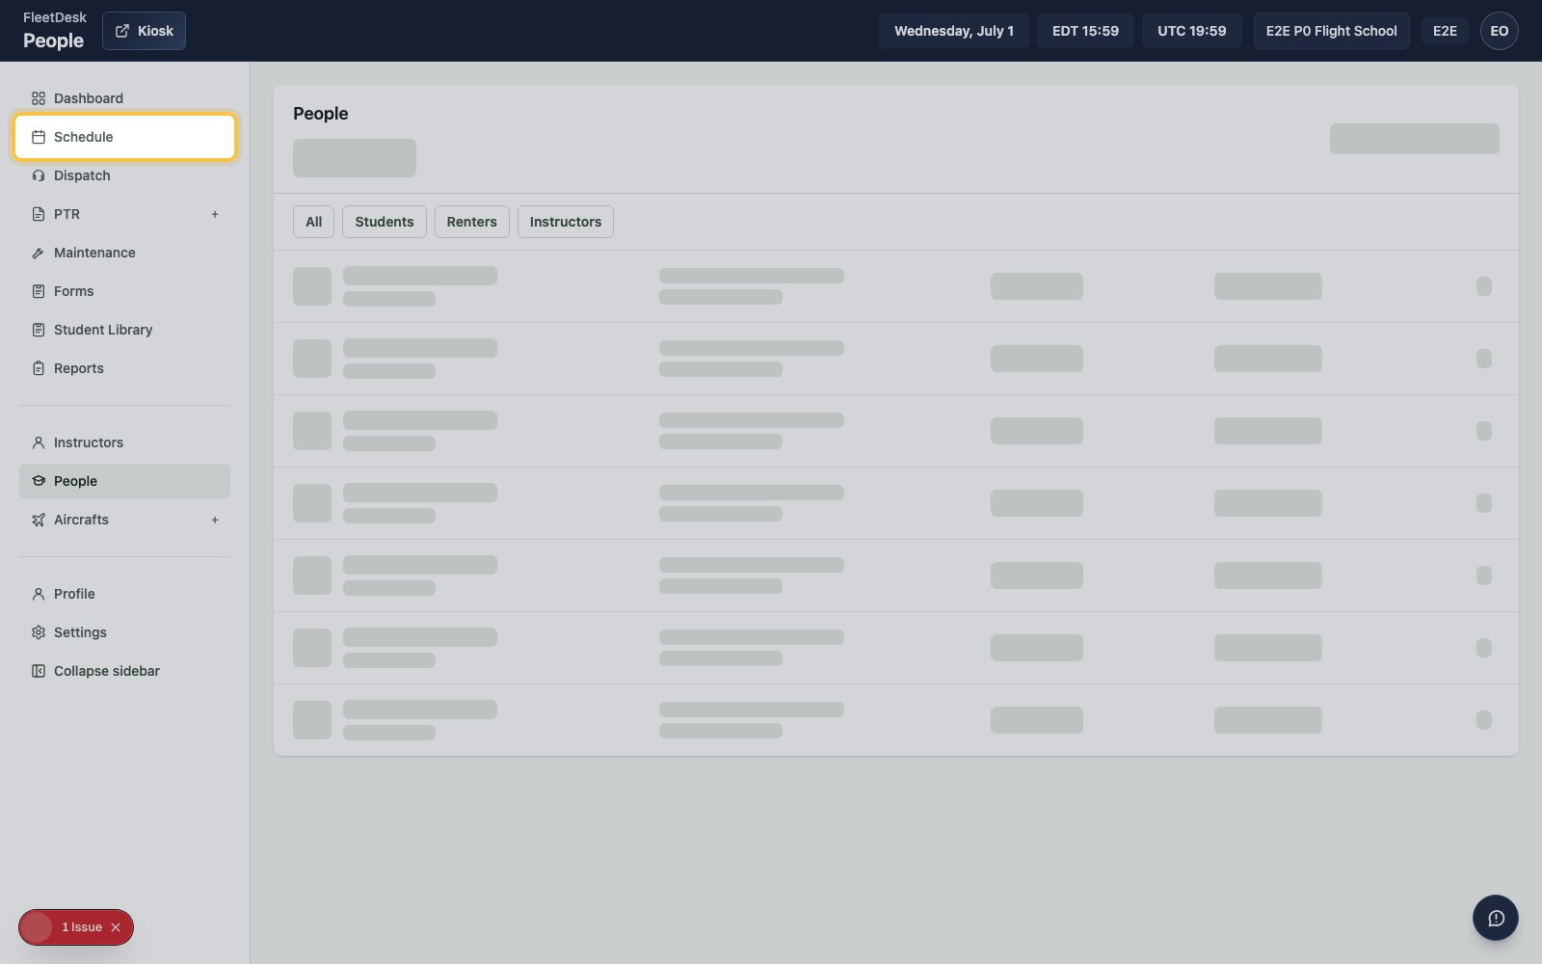This screenshot has height=964, width=1542.
Task: Click the Aircrafts plane icon
Action: pyautogui.click(x=39, y=520)
